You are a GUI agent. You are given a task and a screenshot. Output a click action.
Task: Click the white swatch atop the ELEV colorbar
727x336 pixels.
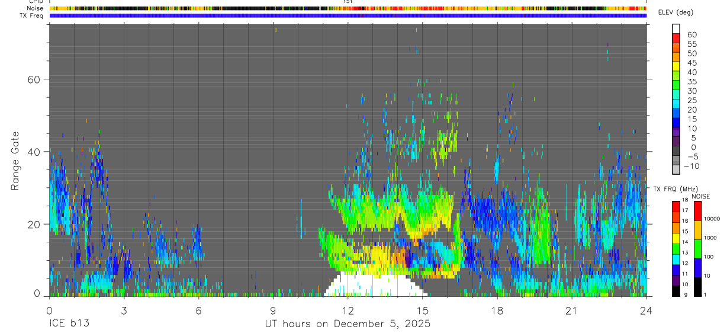(x=676, y=28)
